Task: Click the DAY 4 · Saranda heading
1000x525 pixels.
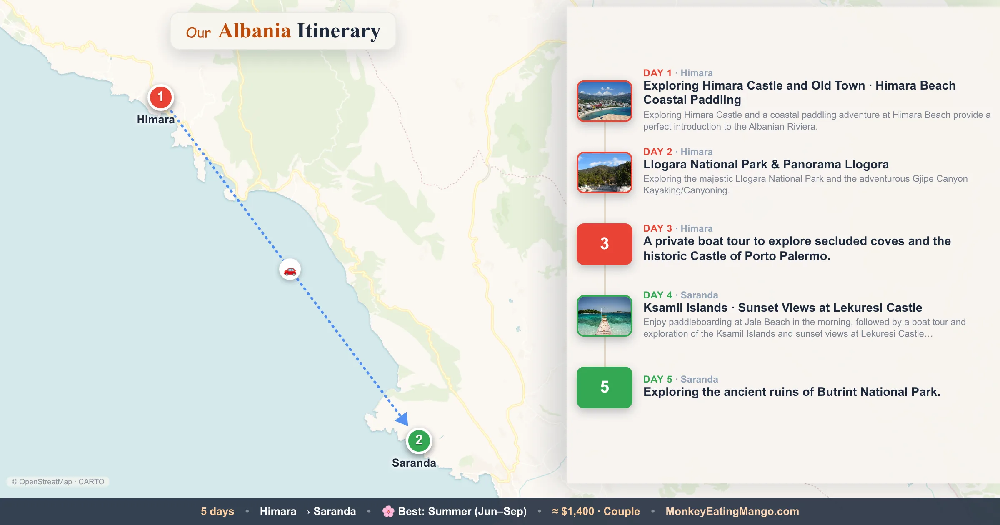Action: [681, 295]
